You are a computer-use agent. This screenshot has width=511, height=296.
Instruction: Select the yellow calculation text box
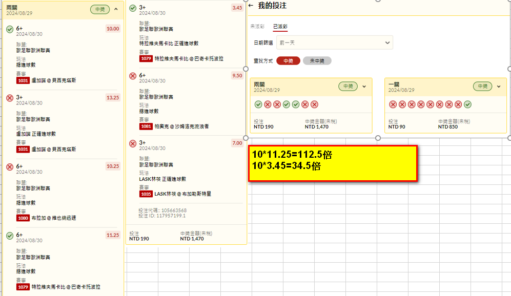point(333,163)
